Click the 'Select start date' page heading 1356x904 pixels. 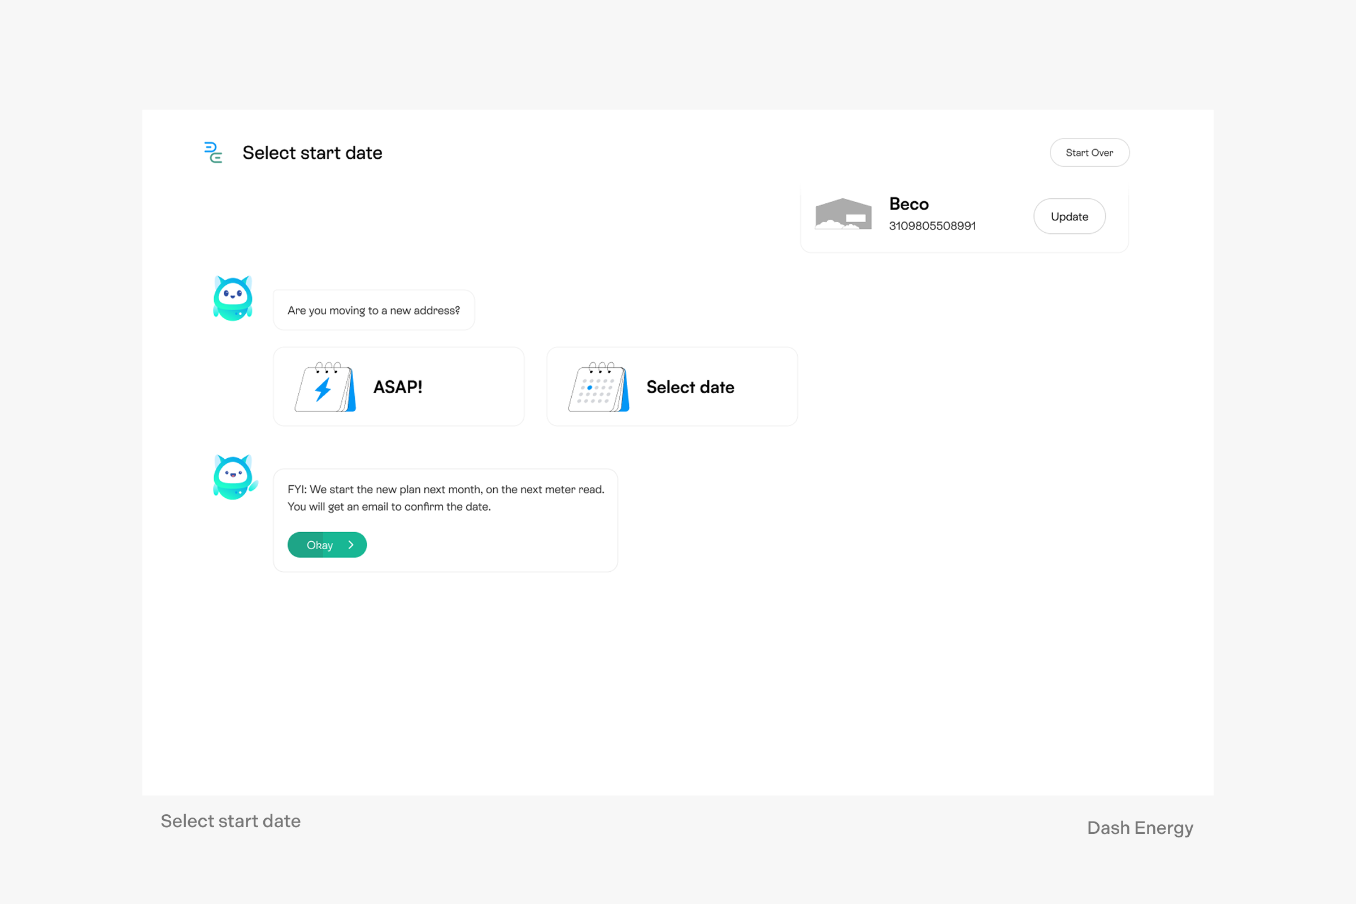(x=312, y=153)
